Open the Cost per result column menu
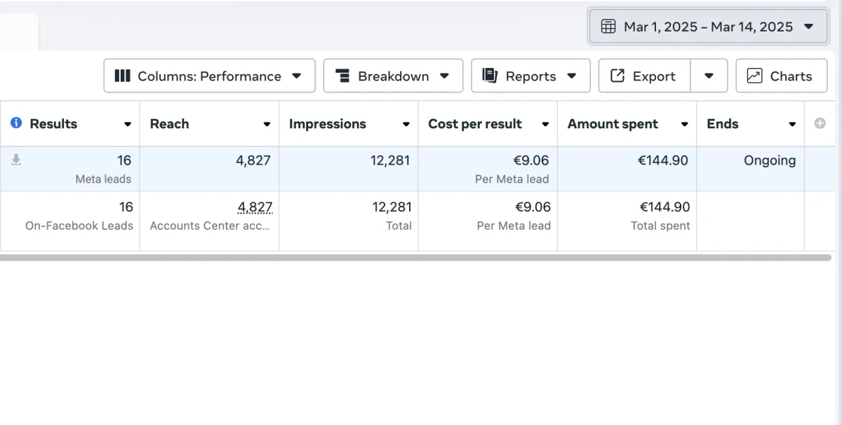Screen dimensions: 842x425 (x=545, y=125)
